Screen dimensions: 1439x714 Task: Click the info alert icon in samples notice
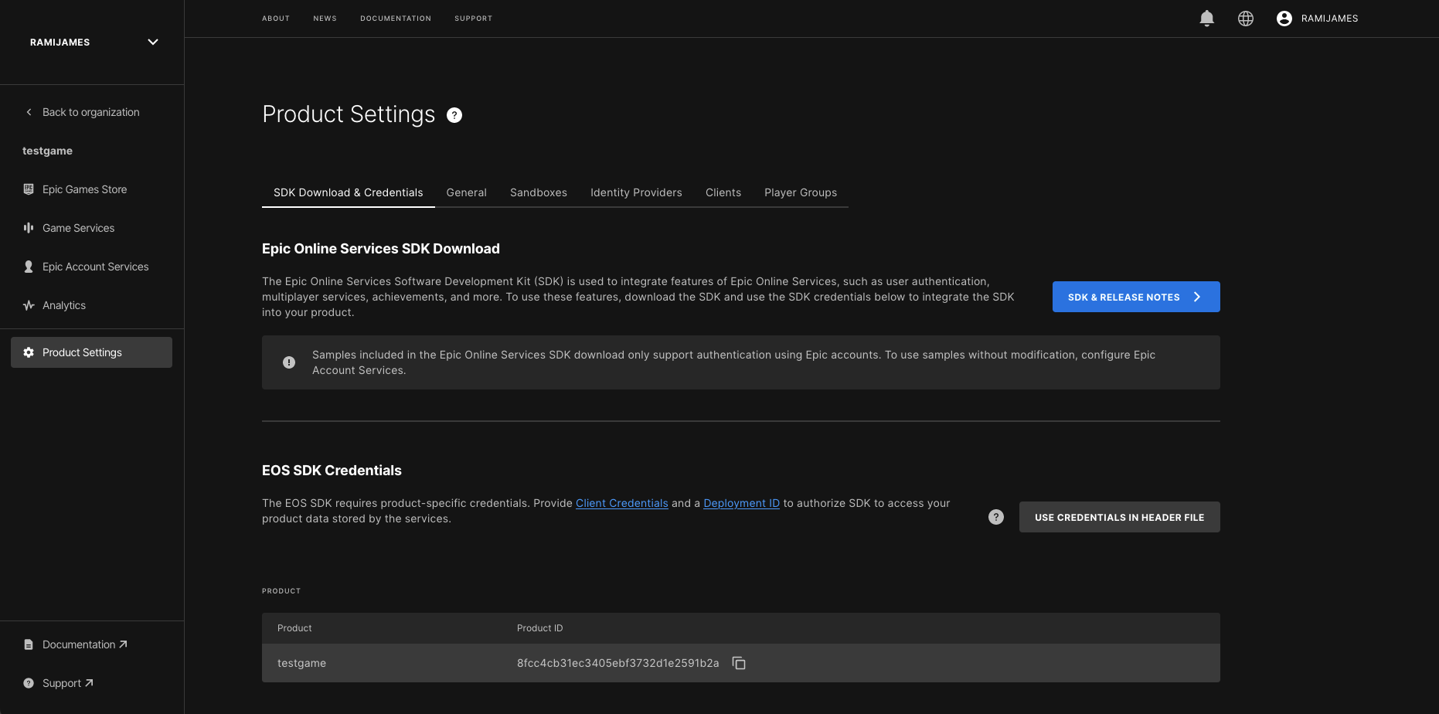point(289,362)
